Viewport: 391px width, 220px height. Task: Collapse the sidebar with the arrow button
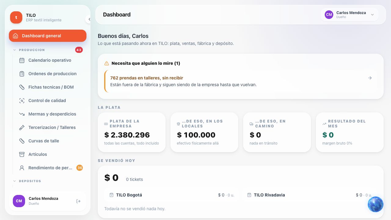click(x=89, y=19)
